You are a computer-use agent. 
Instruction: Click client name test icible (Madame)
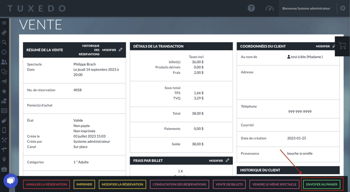coord(307,57)
